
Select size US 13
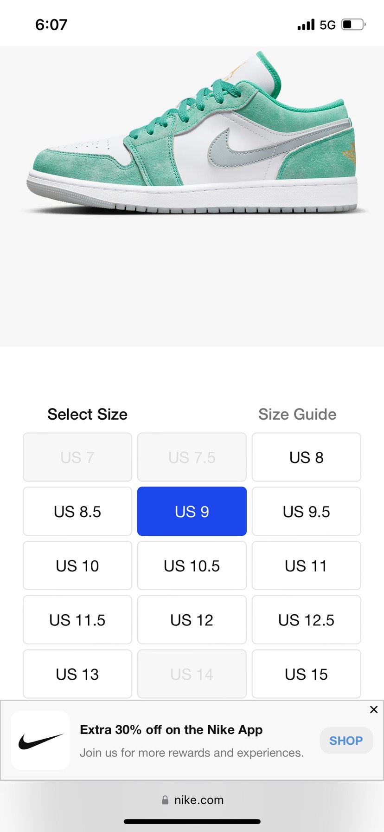point(77,674)
